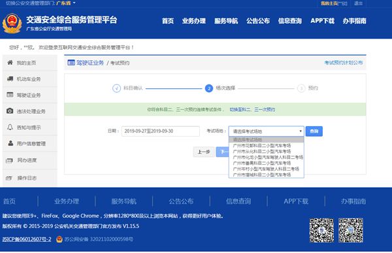Choose 广州市番禺科目二小型汽车考场 option
The width and height of the screenshot is (392, 253).
pyautogui.click(x=267, y=163)
